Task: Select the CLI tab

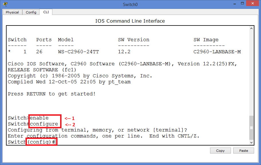Action: [x=46, y=12]
